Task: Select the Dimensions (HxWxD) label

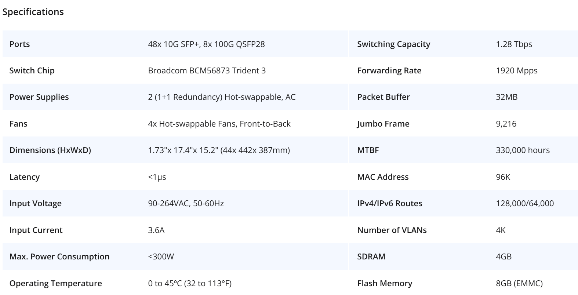Action: click(x=50, y=150)
